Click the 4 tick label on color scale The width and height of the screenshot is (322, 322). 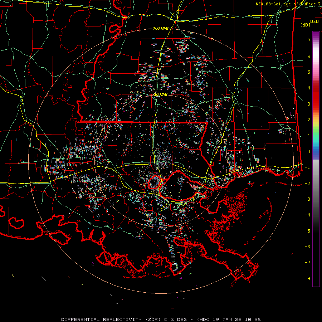click(309, 88)
